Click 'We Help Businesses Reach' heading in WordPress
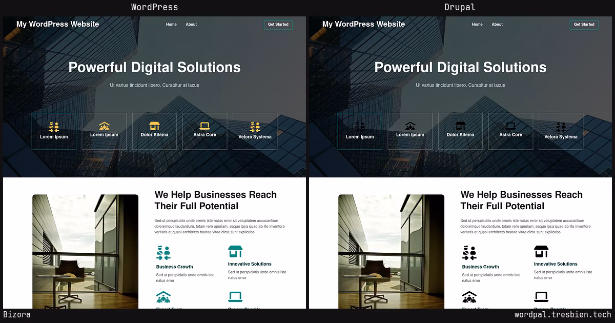 [216, 200]
